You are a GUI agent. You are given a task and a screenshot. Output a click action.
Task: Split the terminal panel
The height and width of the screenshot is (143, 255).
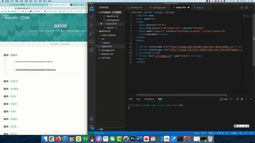coord(237,99)
